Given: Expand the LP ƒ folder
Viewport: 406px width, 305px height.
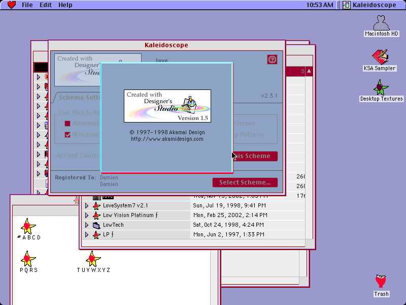Looking at the screenshot, I should [x=87, y=234].
